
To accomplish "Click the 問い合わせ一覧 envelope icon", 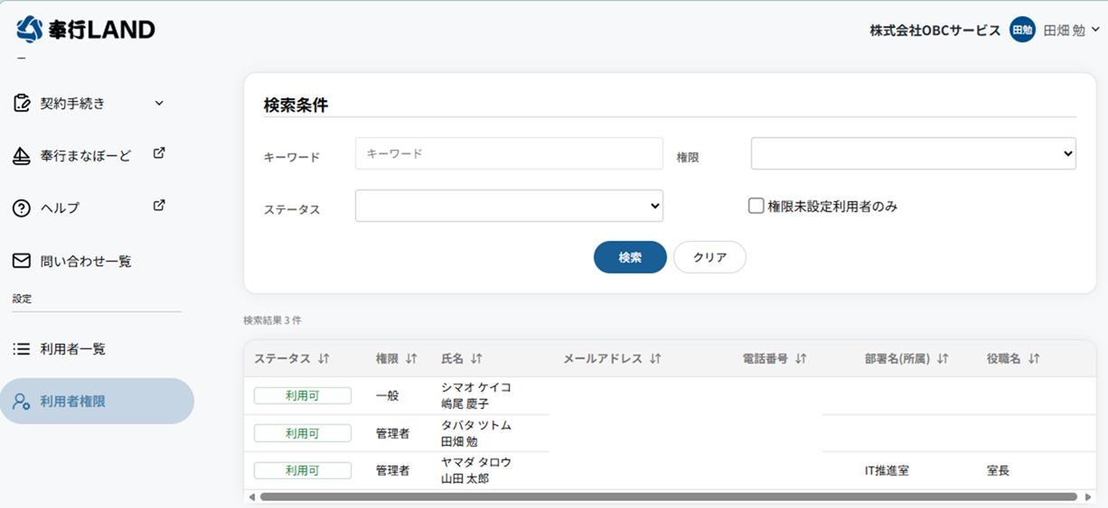I will 22,261.
